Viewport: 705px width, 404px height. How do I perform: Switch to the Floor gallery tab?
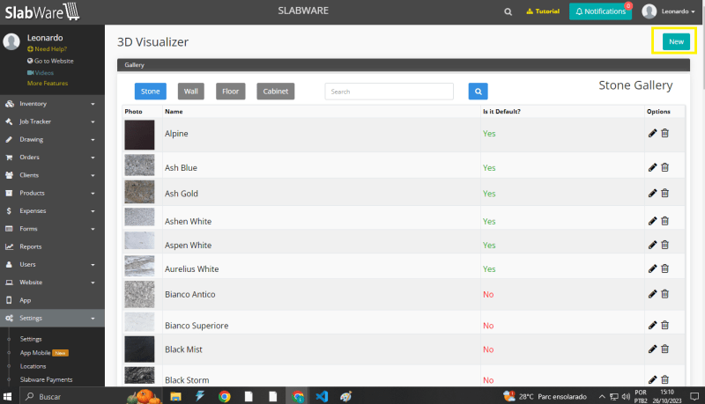coord(230,92)
